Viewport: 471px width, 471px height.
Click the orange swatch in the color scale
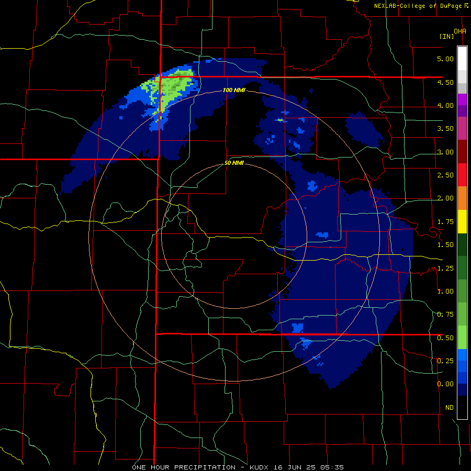462,198
